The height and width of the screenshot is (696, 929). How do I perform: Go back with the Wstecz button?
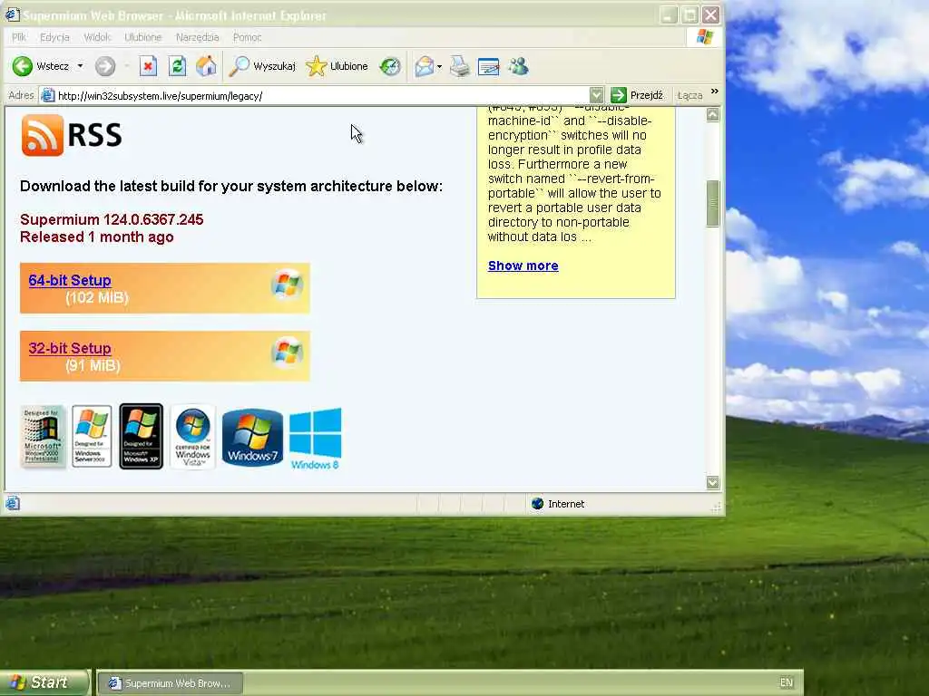click(x=41, y=66)
